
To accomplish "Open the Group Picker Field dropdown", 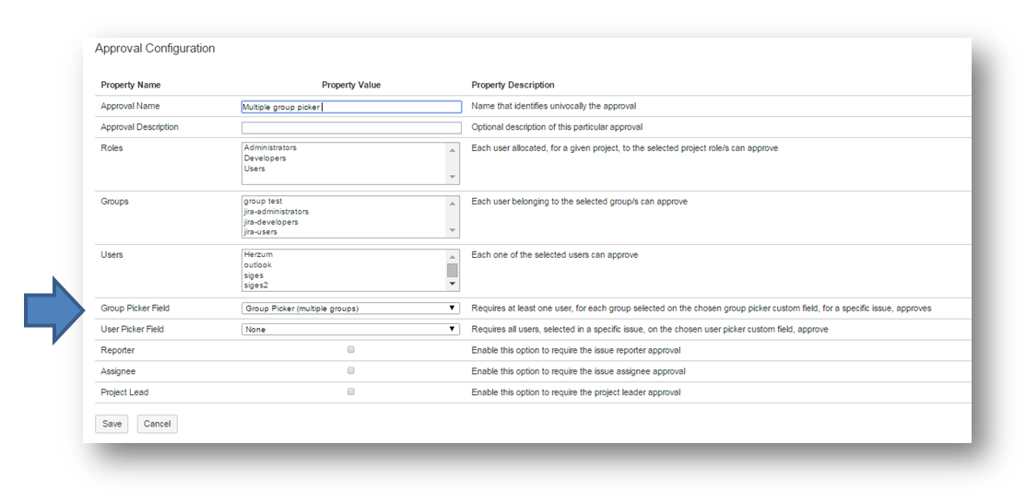I will (350, 309).
